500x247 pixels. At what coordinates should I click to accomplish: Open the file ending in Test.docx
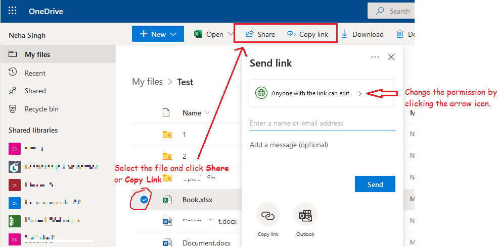(209, 221)
